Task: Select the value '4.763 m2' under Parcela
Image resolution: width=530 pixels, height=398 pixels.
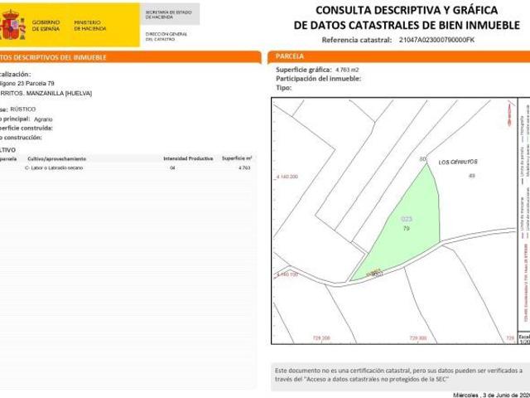Action: [347, 70]
